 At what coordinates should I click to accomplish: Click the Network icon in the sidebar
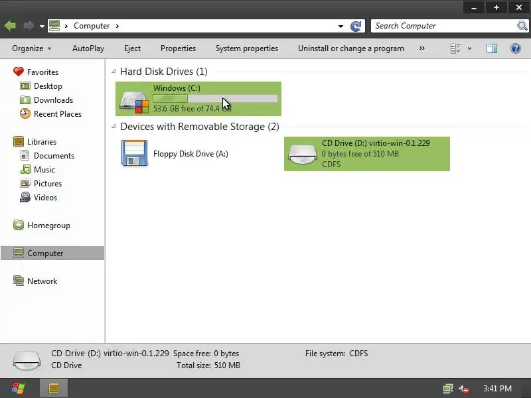pyautogui.click(x=19, y=281)
